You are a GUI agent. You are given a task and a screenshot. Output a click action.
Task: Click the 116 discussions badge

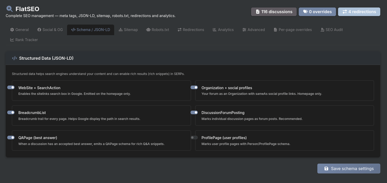[274, 12]
